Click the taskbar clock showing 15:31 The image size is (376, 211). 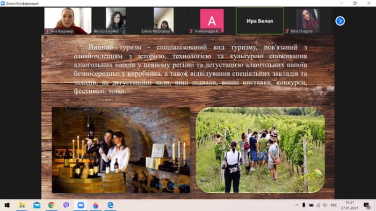tap(350, 205)
